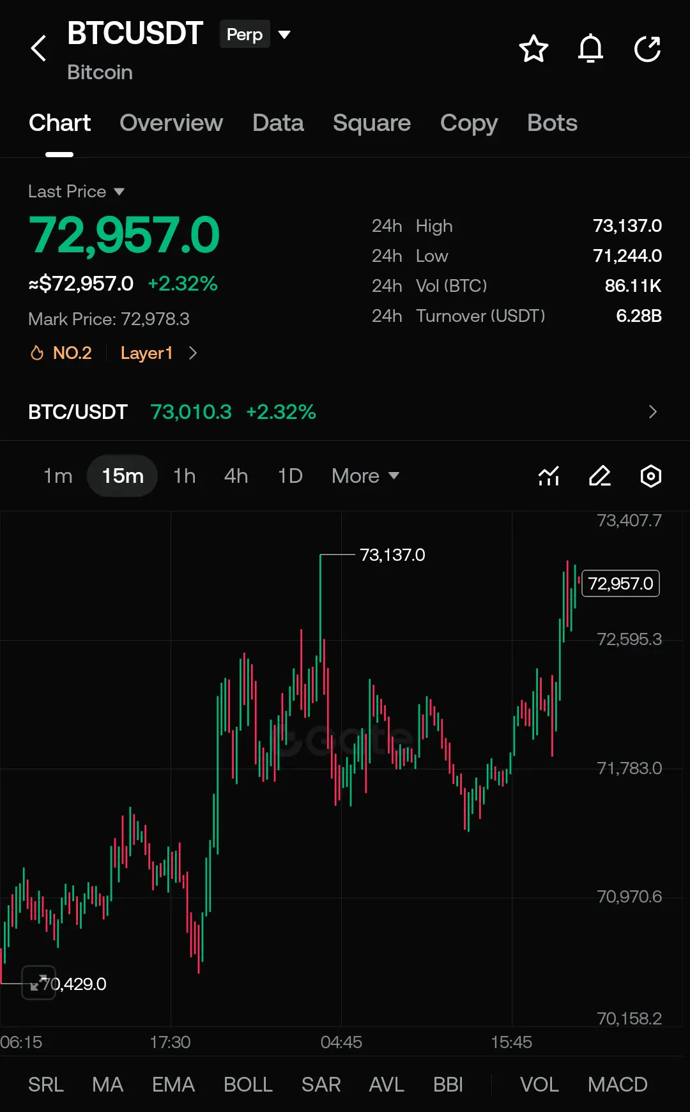Expand the Last Price selector

click(x=76, y=192)
